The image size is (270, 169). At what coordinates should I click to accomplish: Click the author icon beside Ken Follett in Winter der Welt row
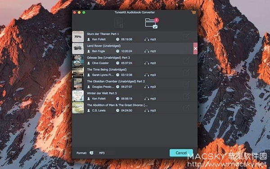(89, 99)
